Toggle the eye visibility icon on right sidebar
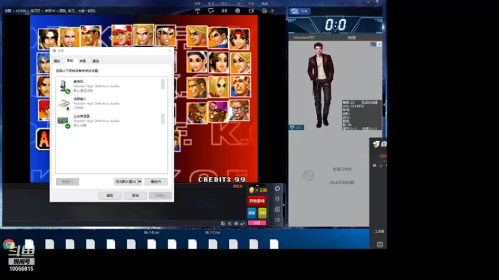The width and height of the screenshot is (499, 280). (x=374, y=166)
